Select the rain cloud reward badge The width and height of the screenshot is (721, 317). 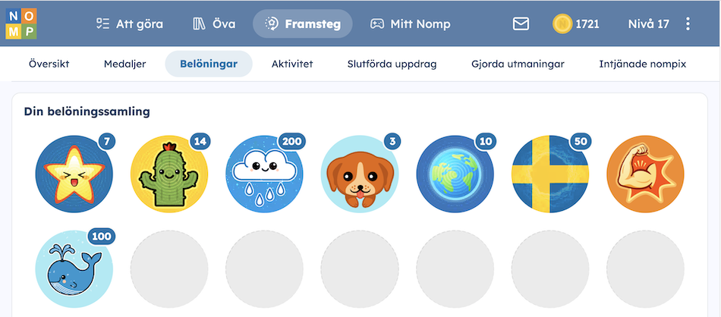[x=264, y=174]
